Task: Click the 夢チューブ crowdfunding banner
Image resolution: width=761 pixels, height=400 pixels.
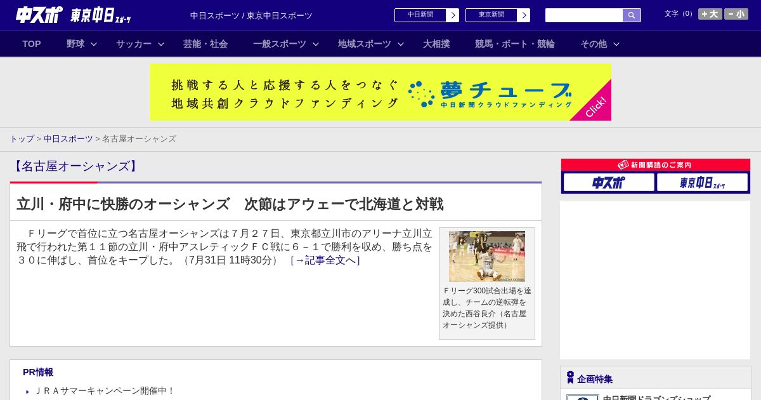Action: (380, 92)
